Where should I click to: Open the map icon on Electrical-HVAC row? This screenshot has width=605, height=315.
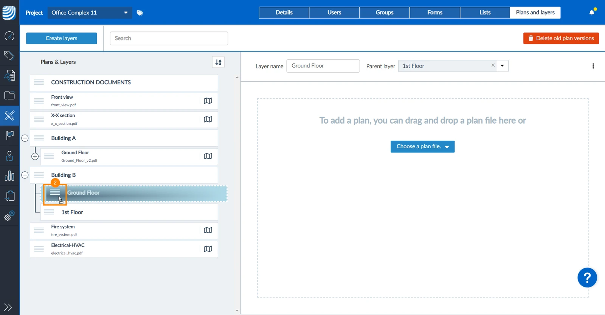pyautogui.click(x=208, y=249)
